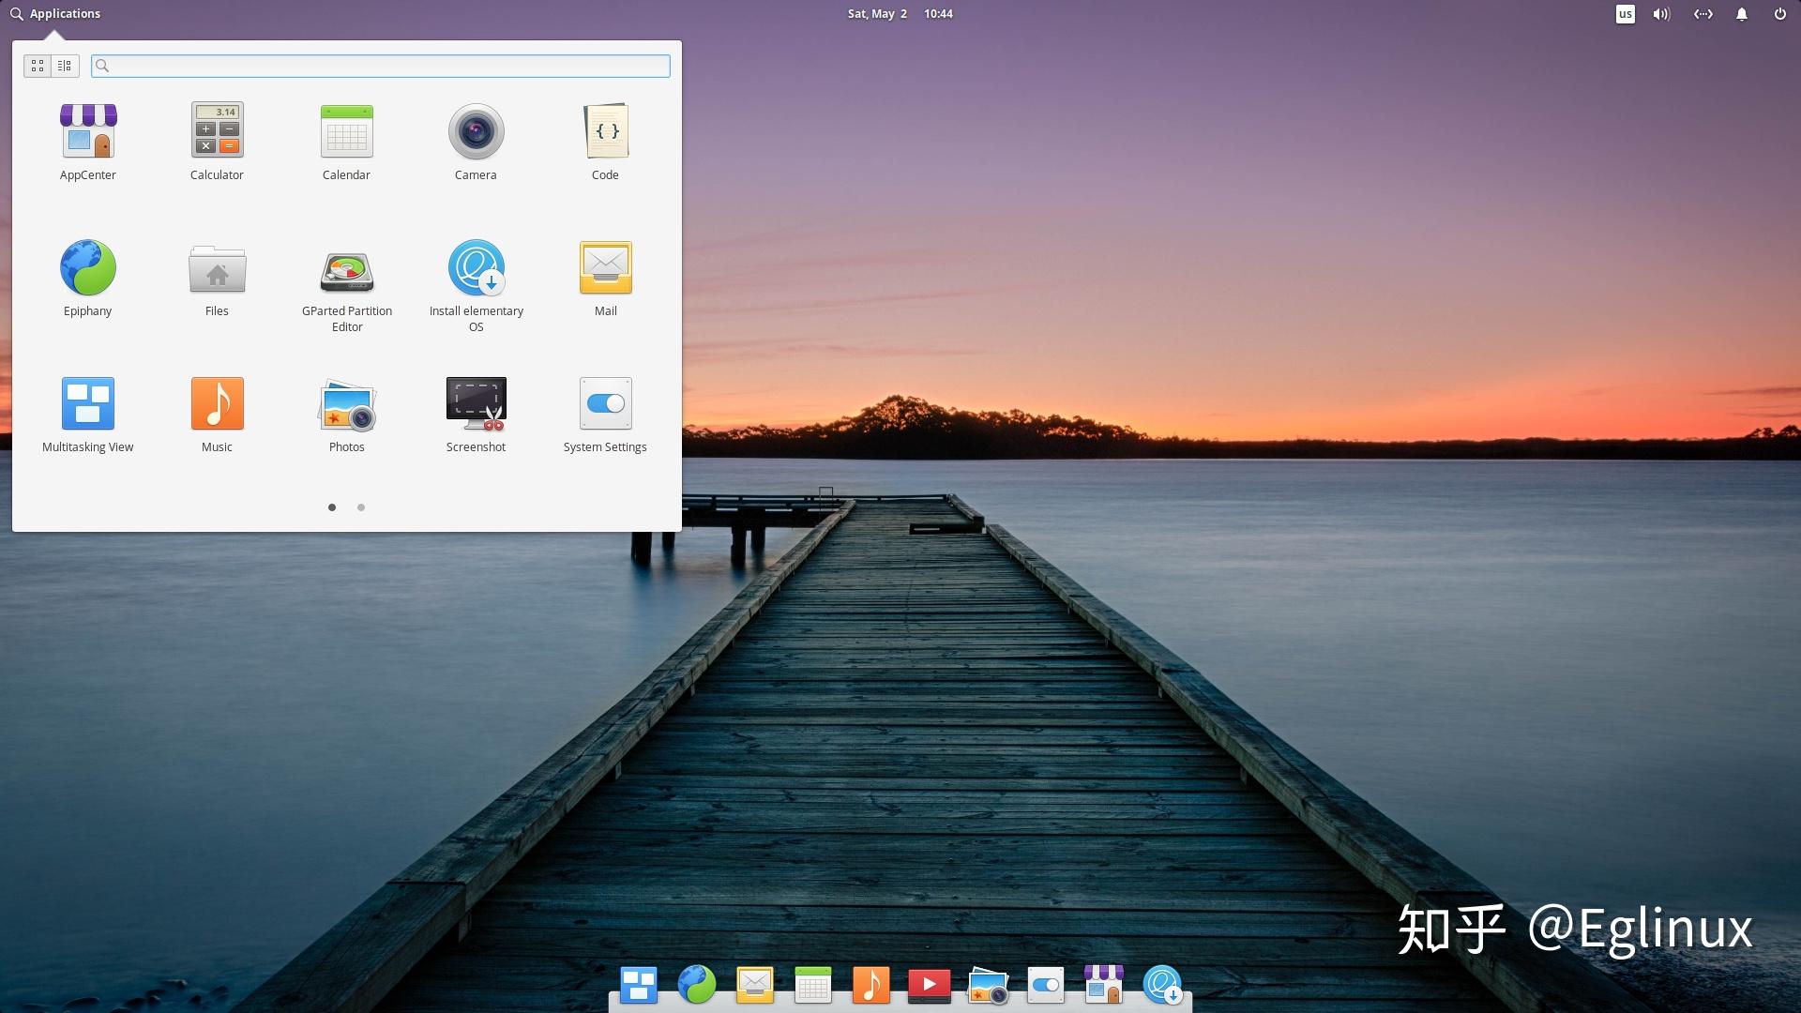Open Multitasking View app icon
Screen dimensions: 1801x1013
[x=88, y=404]
